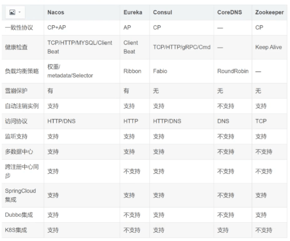Click the 多数据中心 row label
Viewport: 290px width, 241px height.
click(x=19, y=152)
